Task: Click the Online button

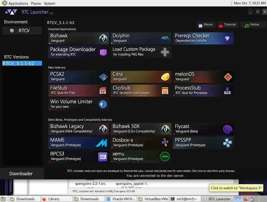Action: coord(253,25)
